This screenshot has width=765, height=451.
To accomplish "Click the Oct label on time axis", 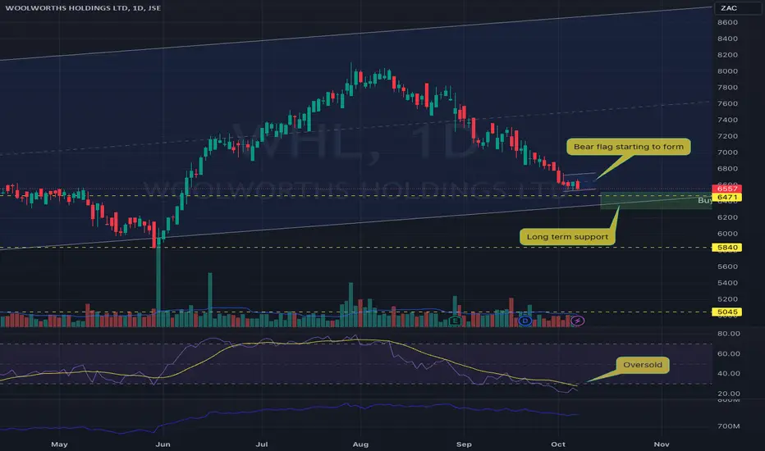I will [x=558, y=444].
